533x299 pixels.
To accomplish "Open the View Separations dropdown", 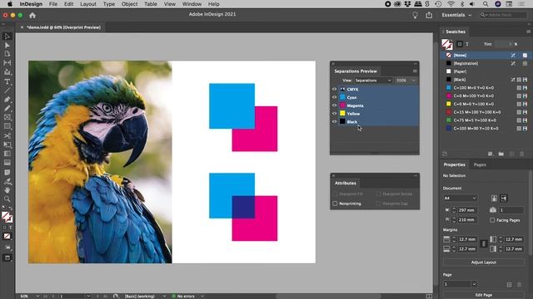I will (x=373, y=81).
